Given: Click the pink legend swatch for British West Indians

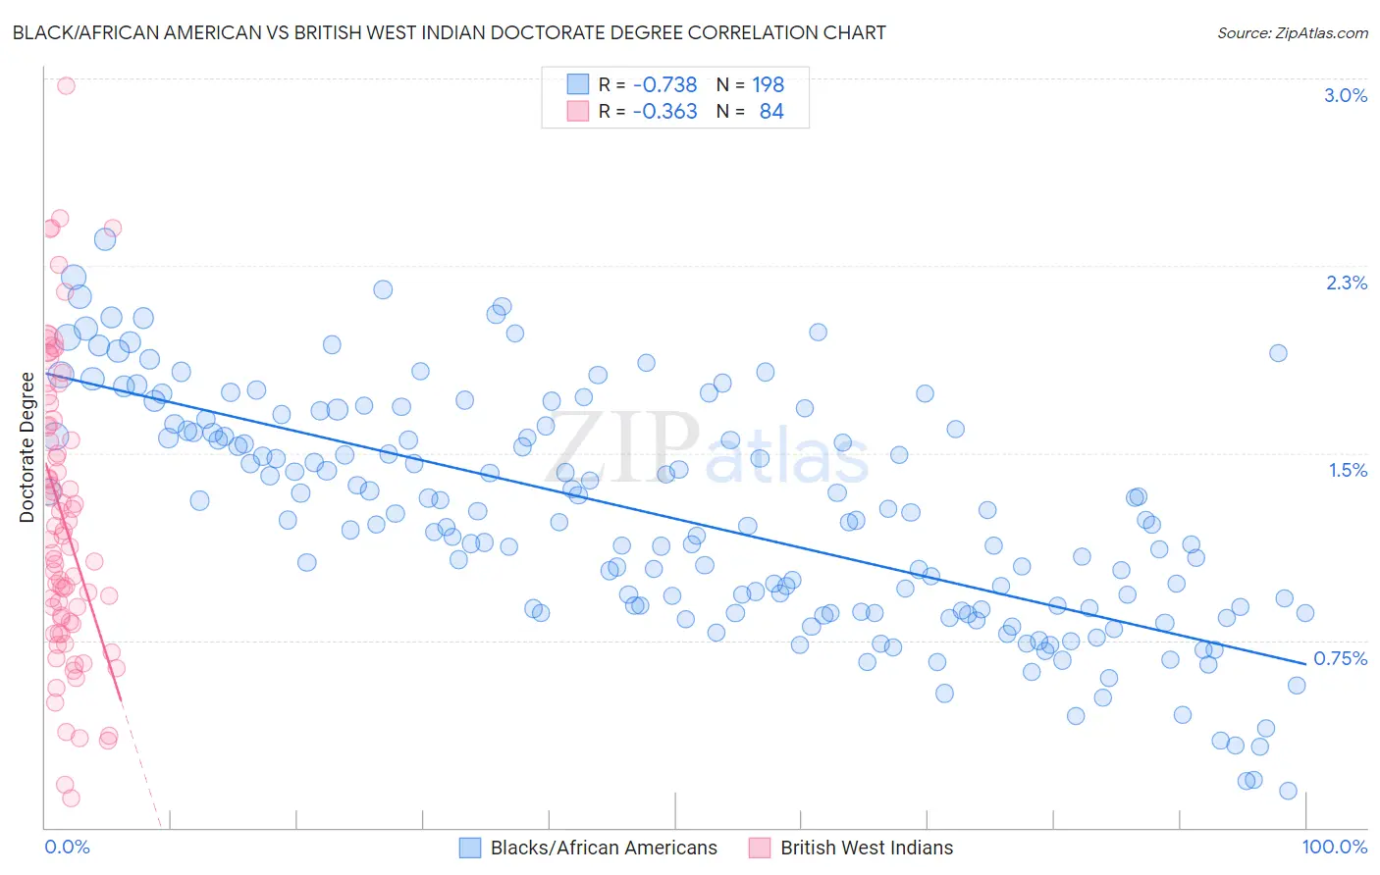Looking at the screenshot, I should [x=760, y=848].
